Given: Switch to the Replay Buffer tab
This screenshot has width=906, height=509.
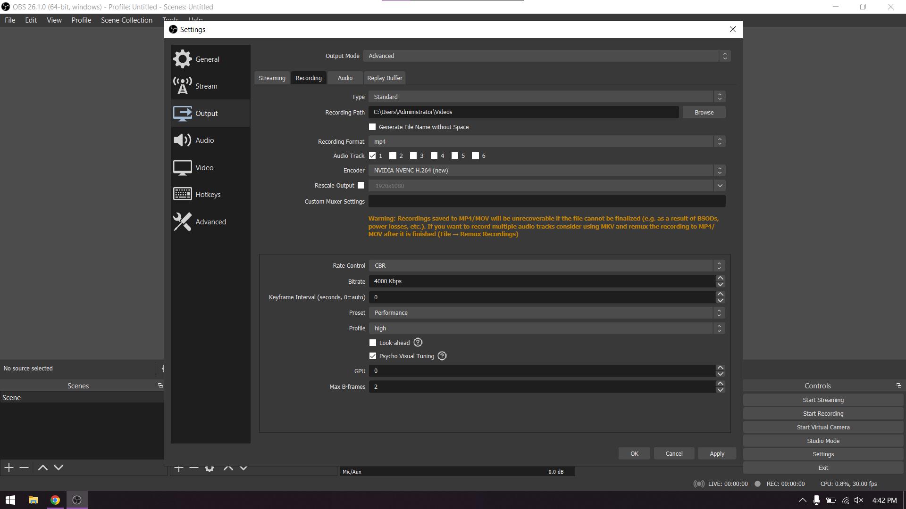Looking at the screenshot, I should tap(385, 78).
